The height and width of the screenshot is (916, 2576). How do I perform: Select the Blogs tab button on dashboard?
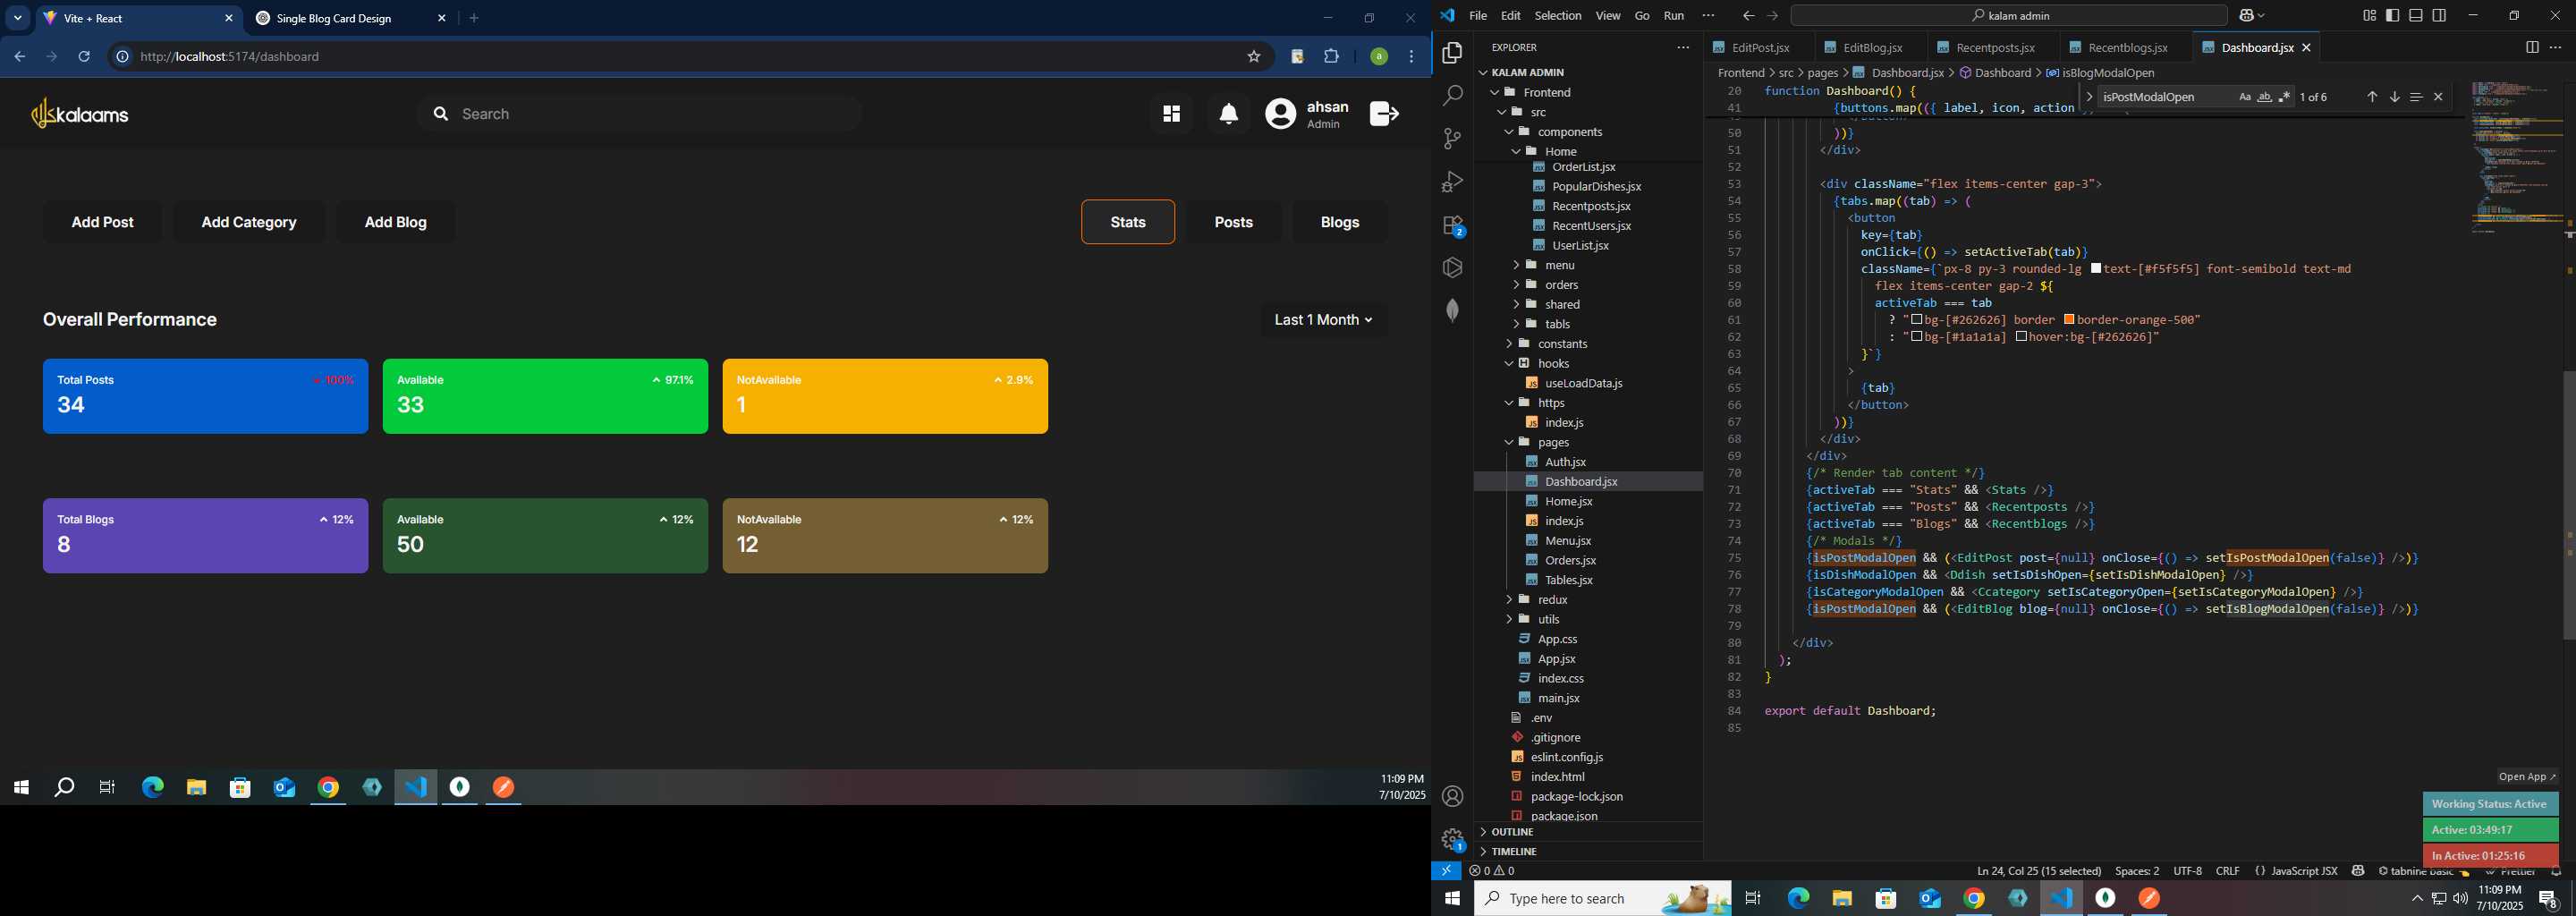coord(1340,222)
